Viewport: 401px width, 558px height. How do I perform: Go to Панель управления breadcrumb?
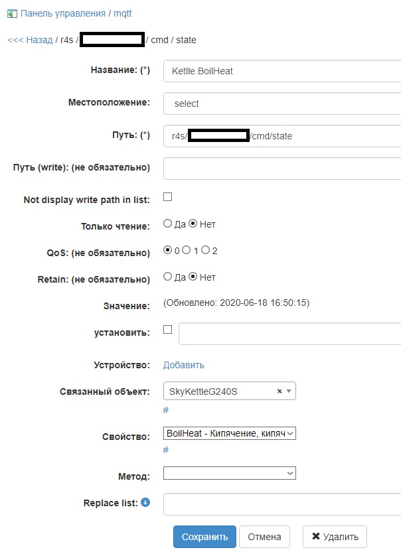click(63, 13)
